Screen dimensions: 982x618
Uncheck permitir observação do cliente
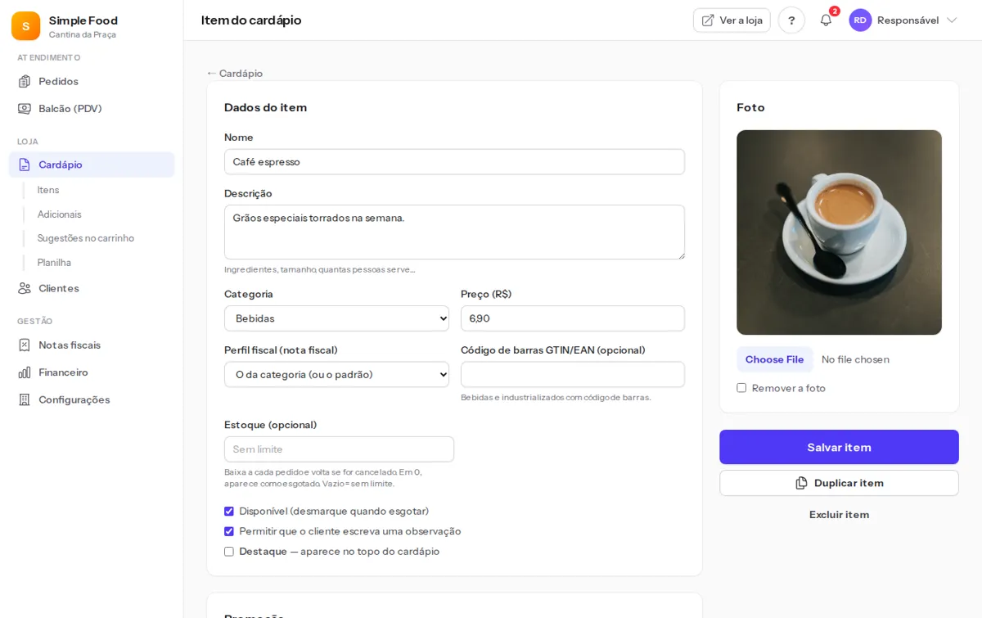pos(229,531)
